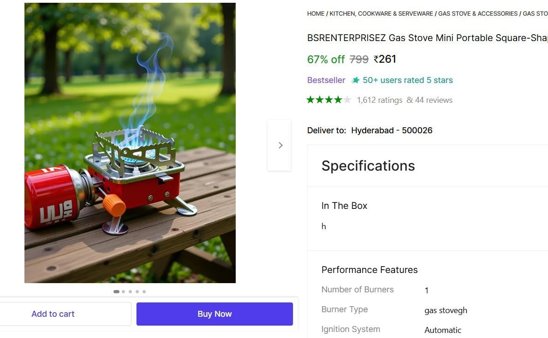548x338 pixels.
Task: Open GAS STOVE & ACCESSORIES breadcrumb
Action: pos(477,13)
